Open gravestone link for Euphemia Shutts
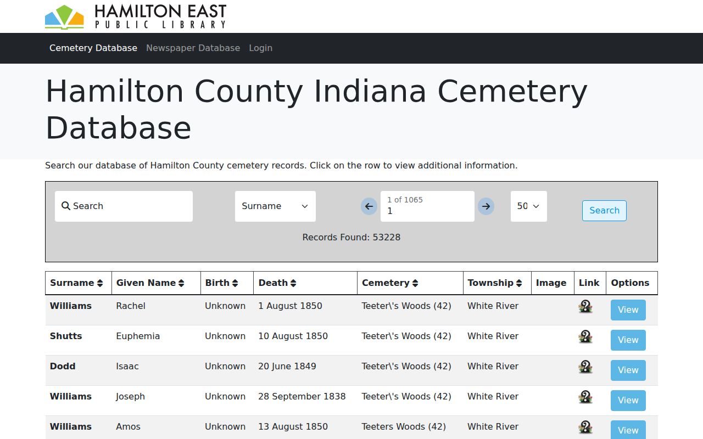Screen dimensions: 703x439 pyautogui.click(x=585, y=337)
